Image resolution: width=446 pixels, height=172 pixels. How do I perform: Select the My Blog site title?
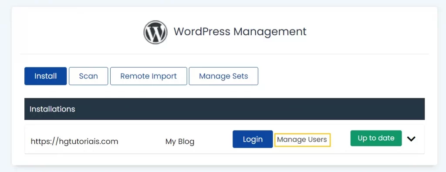point(180,142)
